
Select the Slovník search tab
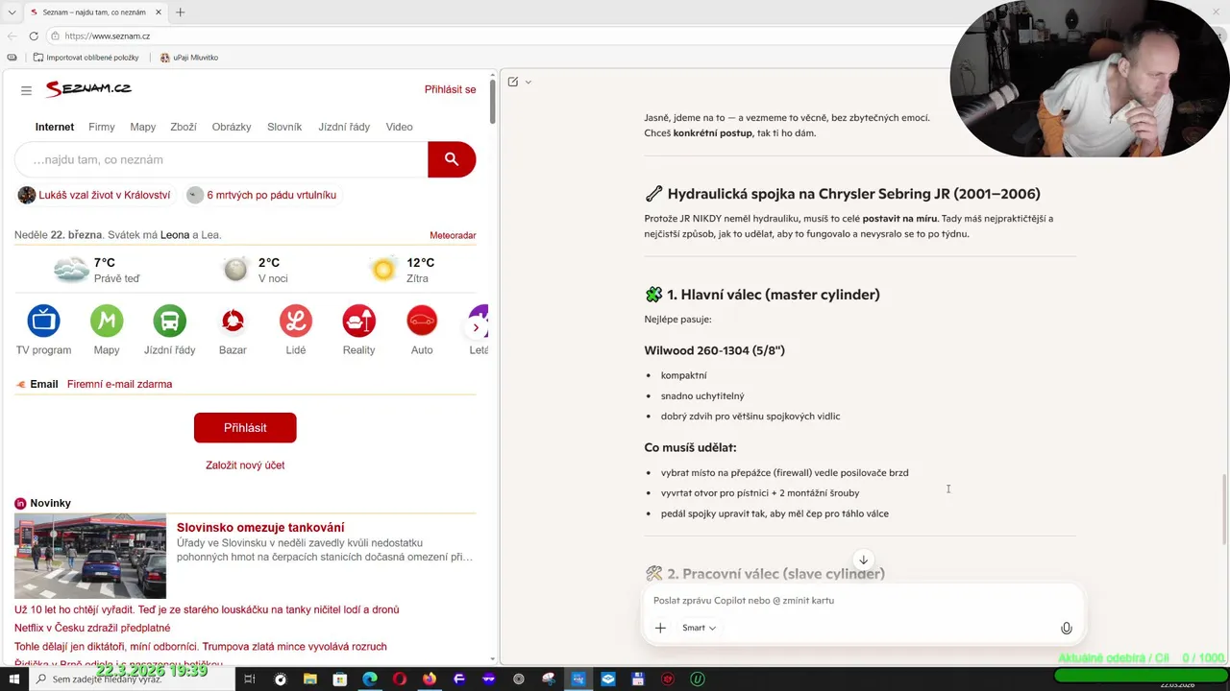coord(284,127)
